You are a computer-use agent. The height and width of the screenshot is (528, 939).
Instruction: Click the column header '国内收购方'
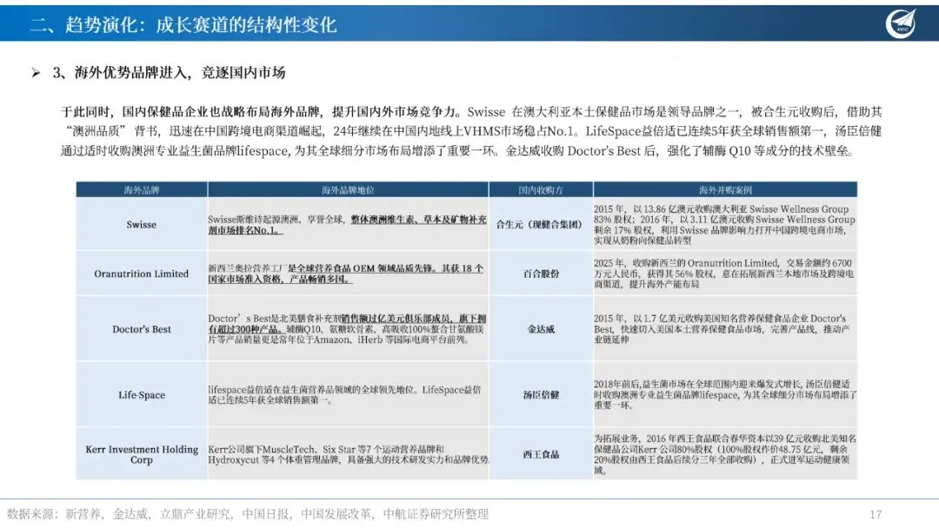tap(541, 190)
